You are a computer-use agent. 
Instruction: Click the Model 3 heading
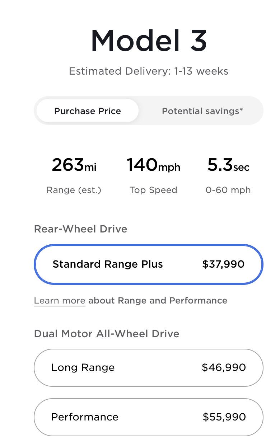click(x=149, y=41)
